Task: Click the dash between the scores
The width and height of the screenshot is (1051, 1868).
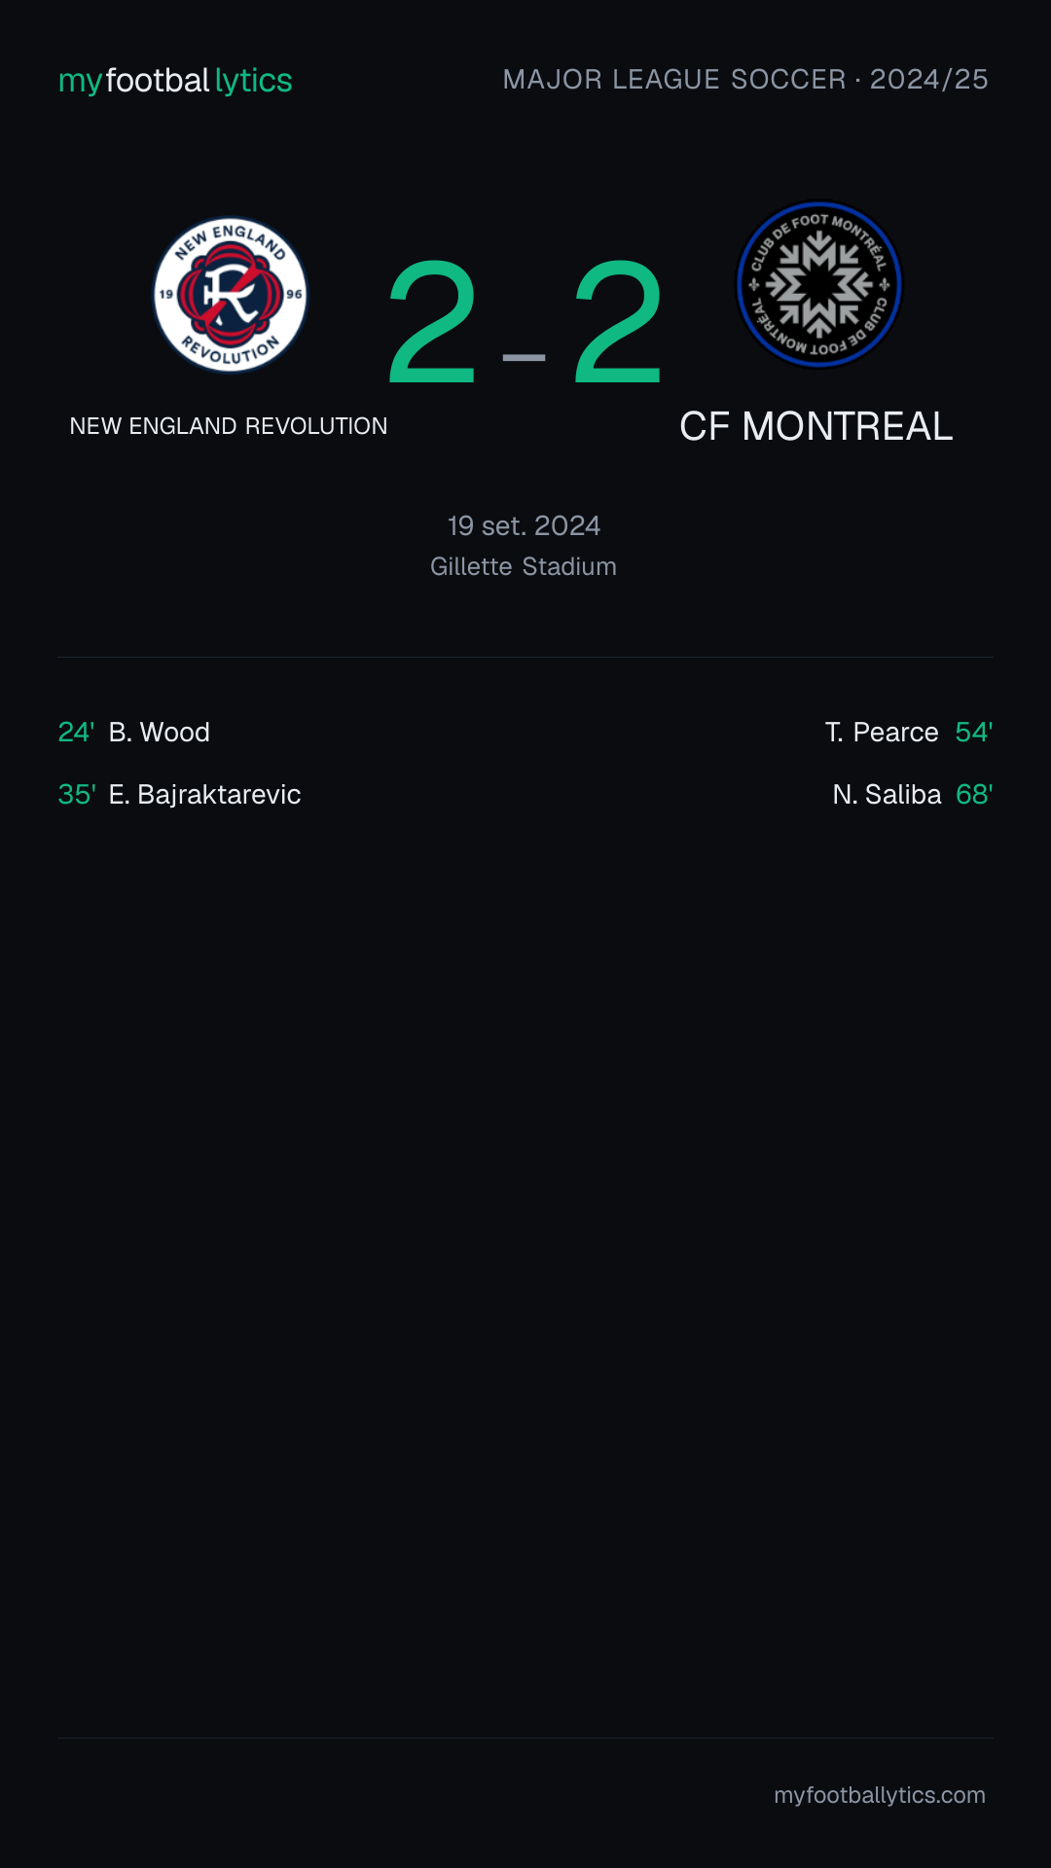Action: [524, 358]
